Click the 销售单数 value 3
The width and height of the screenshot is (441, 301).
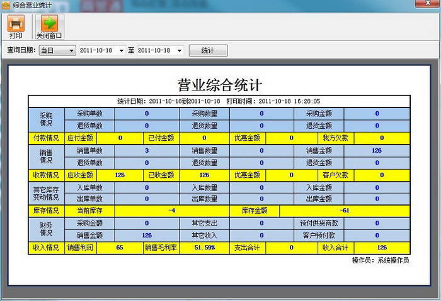click(147, 151)
